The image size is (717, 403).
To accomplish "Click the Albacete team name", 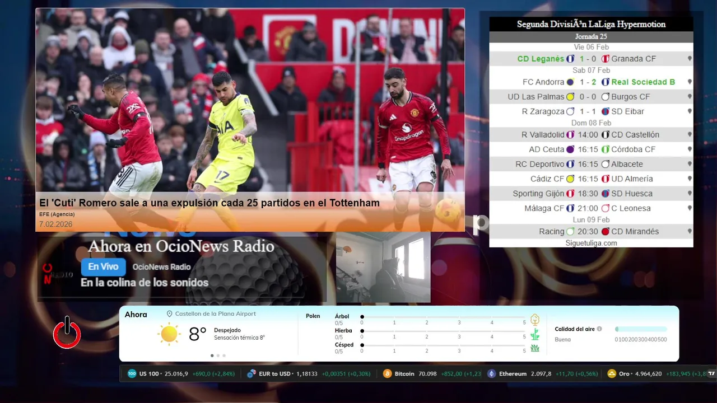I will (627, 164).
